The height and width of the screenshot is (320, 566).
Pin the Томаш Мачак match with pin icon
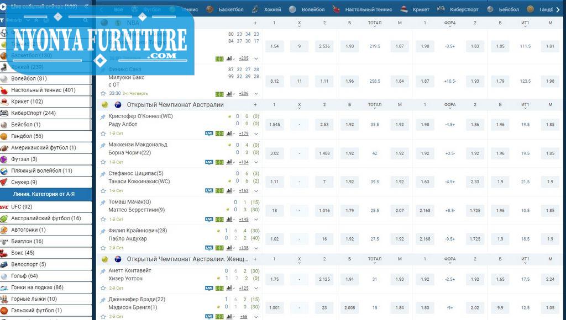click(103, 202)
